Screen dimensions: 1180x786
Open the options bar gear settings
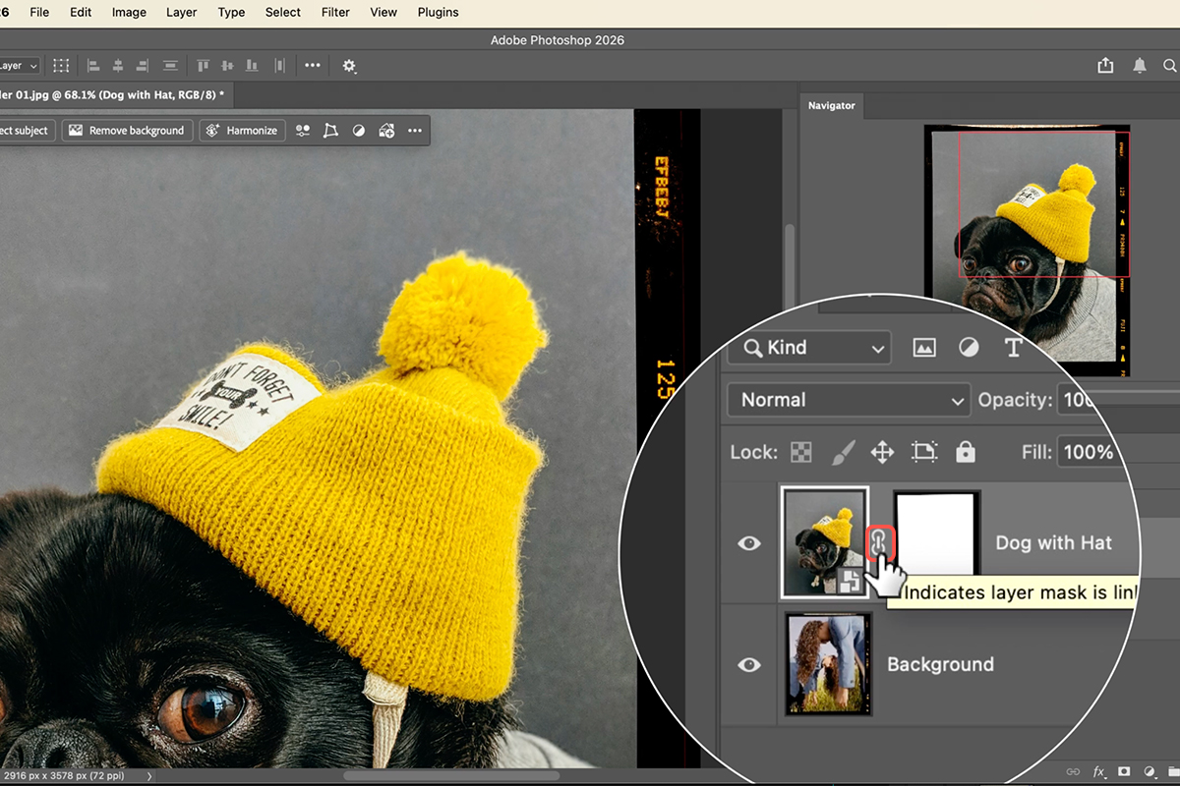click(x=349, y=66)
